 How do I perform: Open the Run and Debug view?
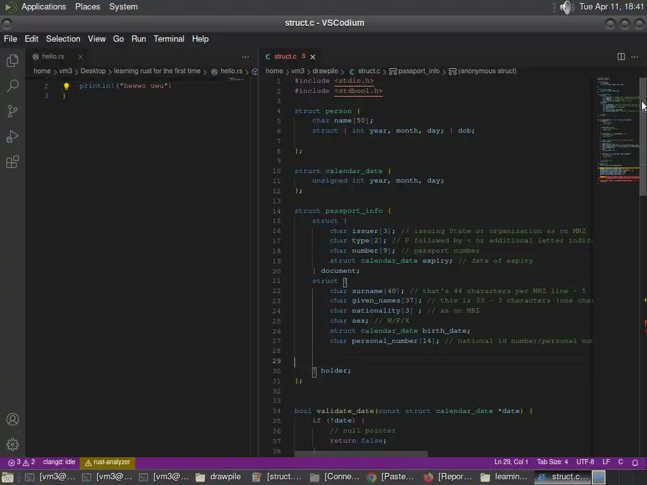(x=13, y=136)
